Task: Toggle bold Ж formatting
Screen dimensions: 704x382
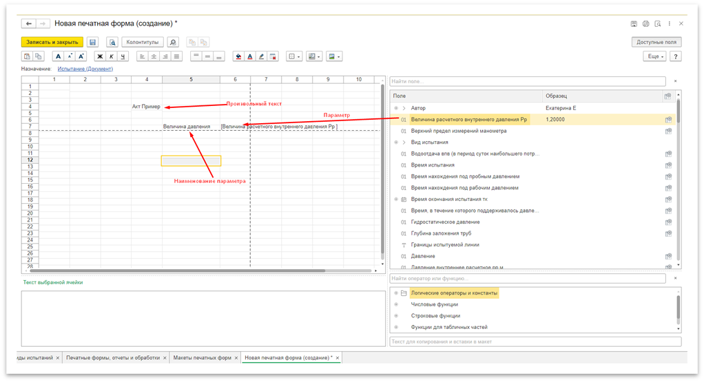Action: [x=100, y=56]
